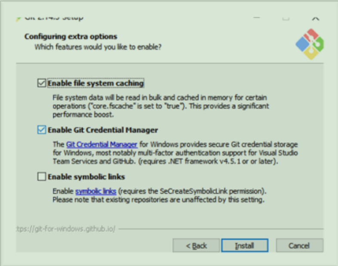Click the maximize button in the title bar
The height and width of the screenshot is (266, 338).
tap(286, 18)
